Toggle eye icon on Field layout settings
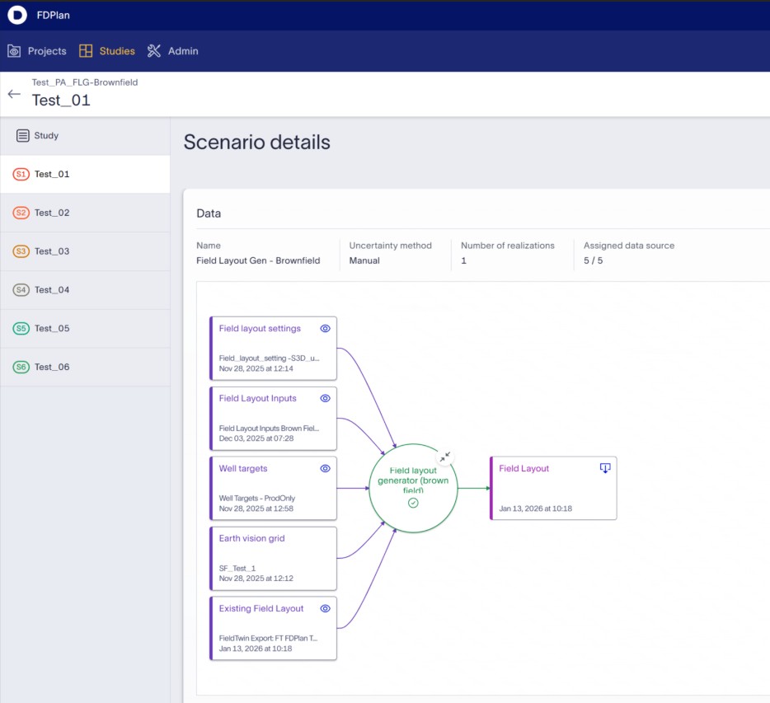 click(x=325, y=328)
